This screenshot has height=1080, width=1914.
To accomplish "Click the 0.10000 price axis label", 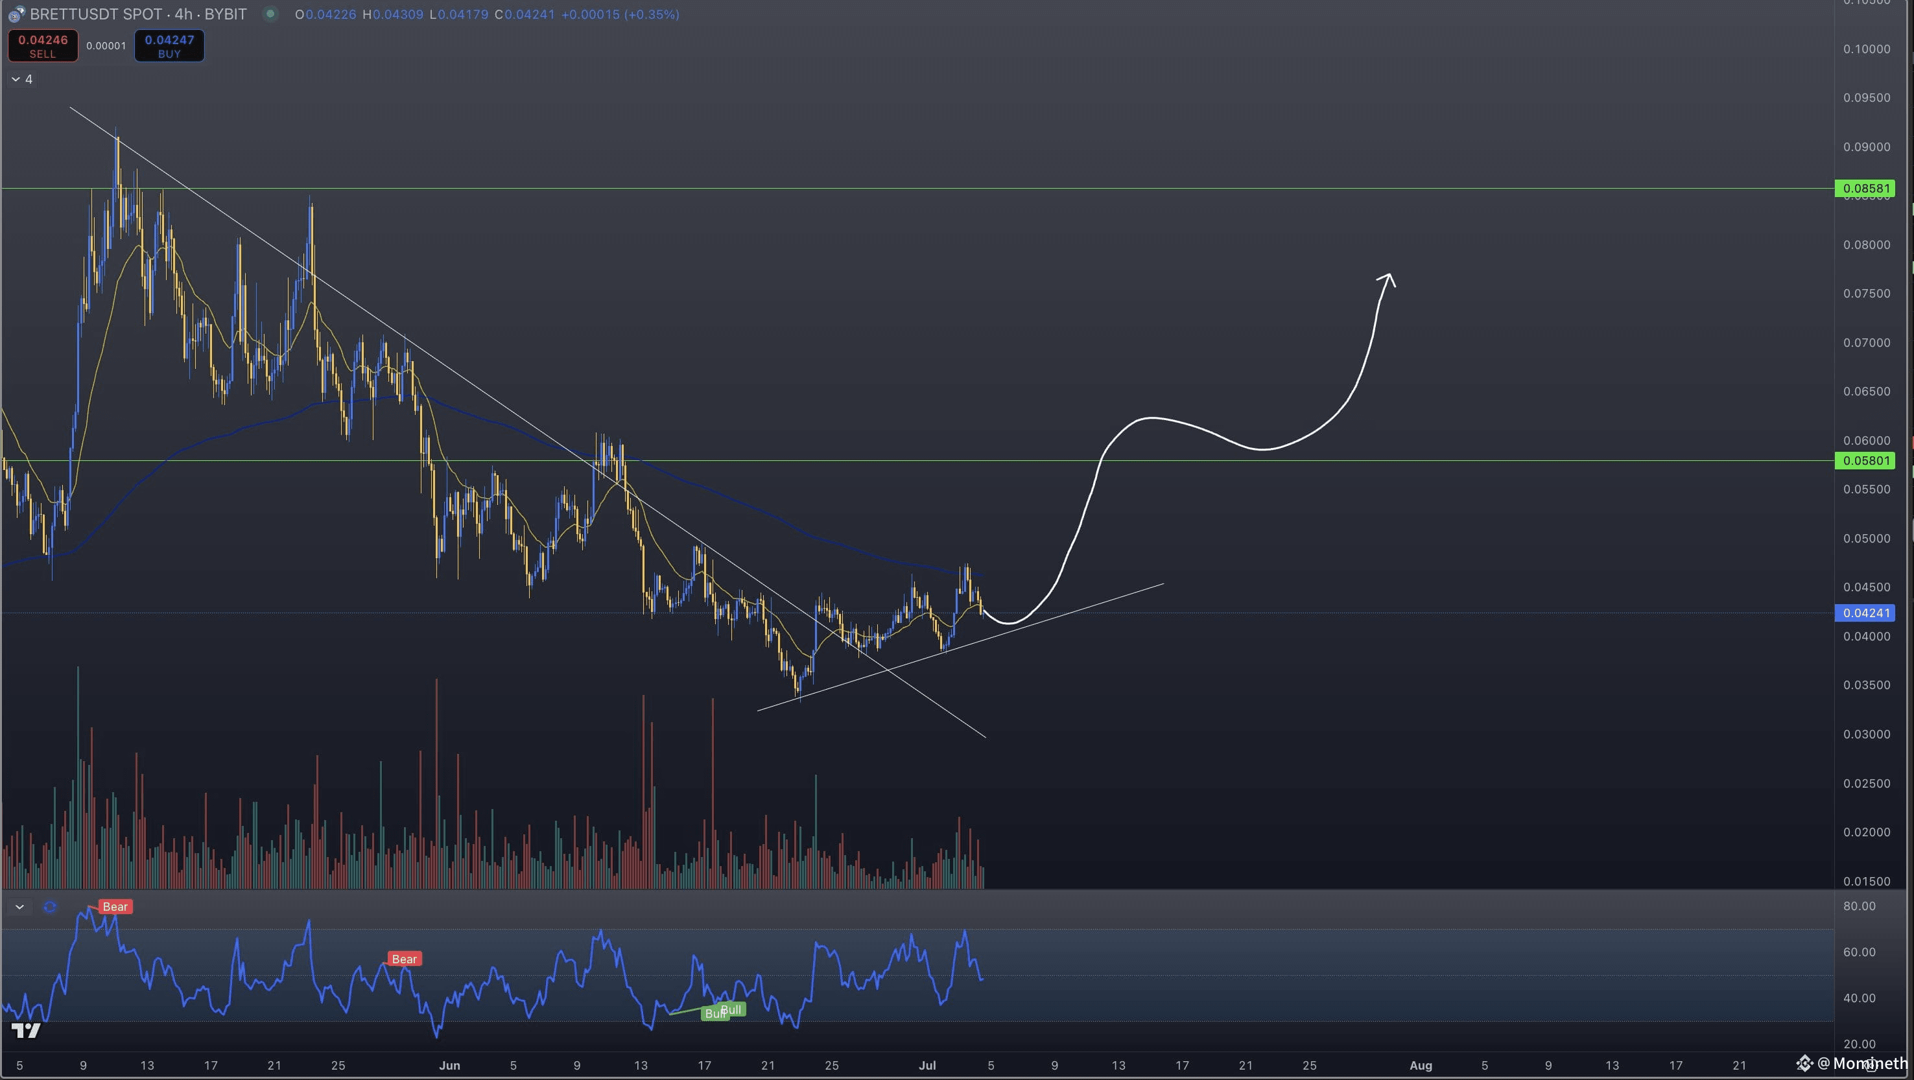I will pyautogui.click(x=1867, y=49).
